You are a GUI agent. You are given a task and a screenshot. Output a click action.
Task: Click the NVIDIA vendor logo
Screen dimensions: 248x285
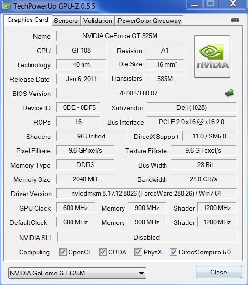(212, 56)
